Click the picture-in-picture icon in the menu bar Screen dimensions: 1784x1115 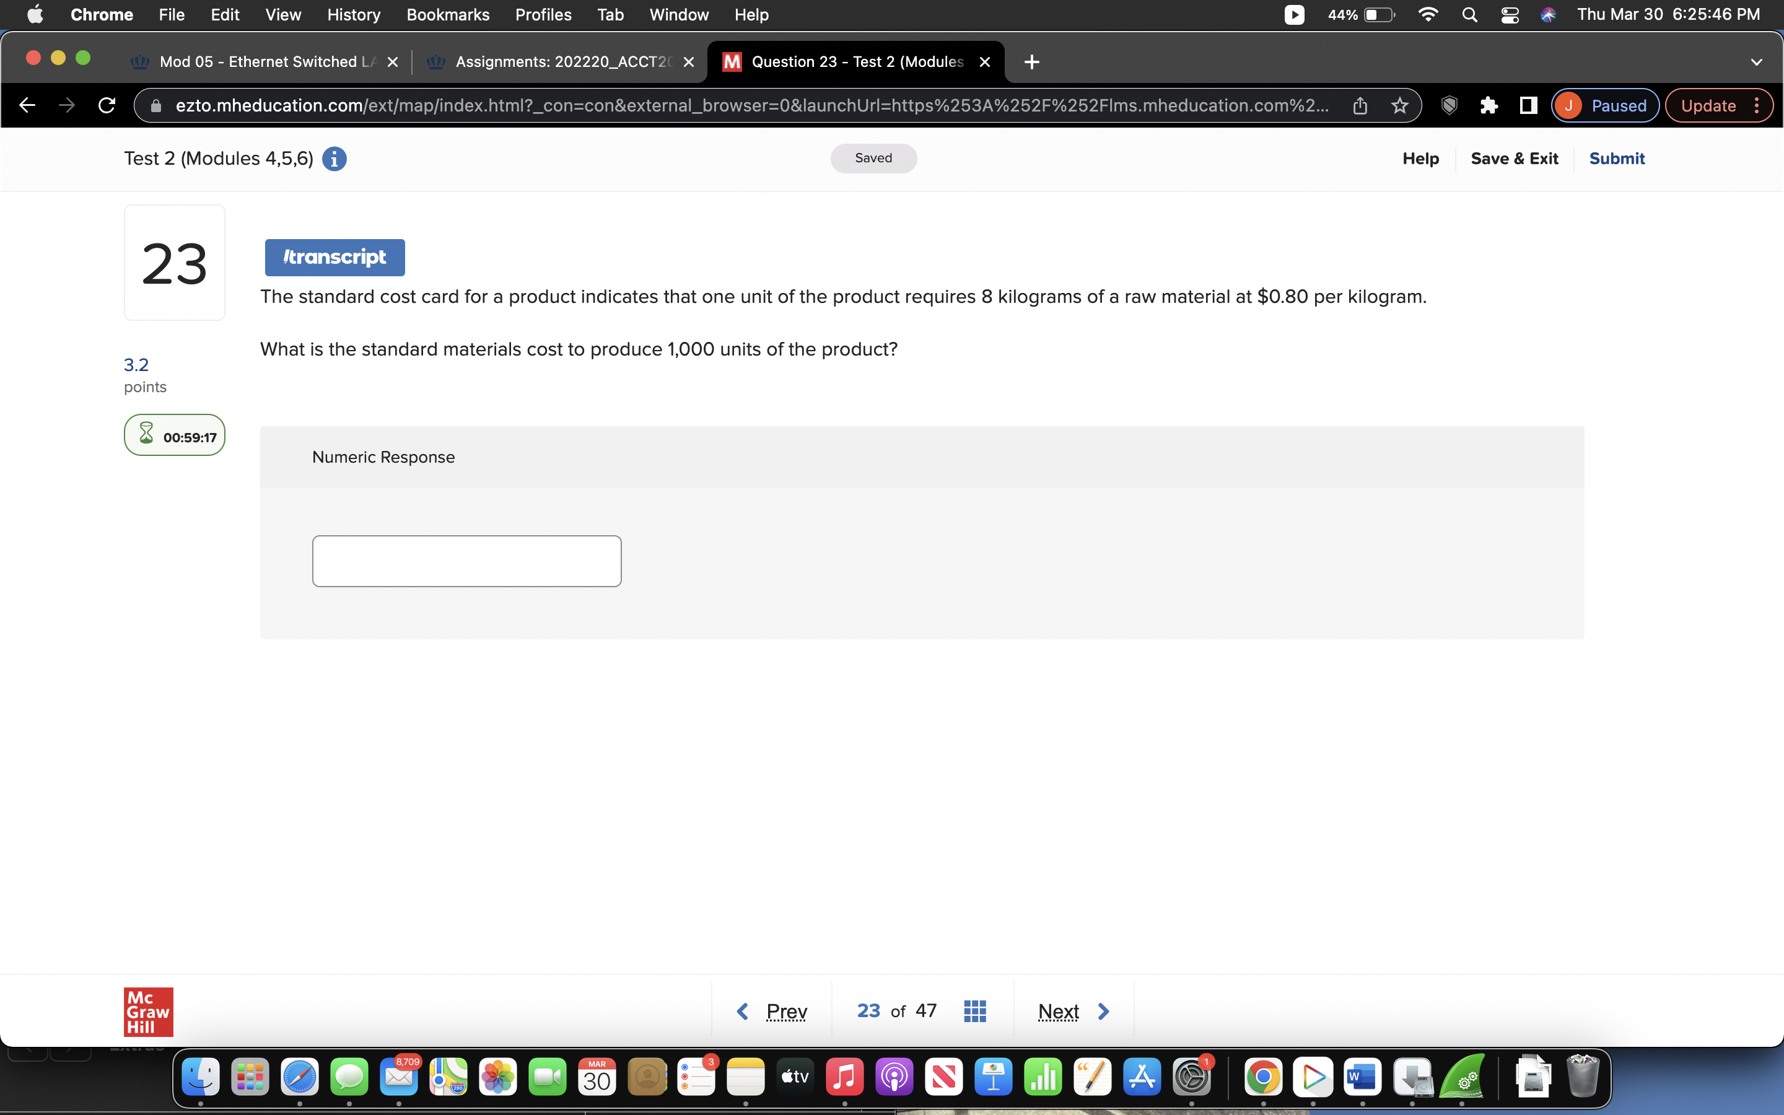(x=1294, y=14)
